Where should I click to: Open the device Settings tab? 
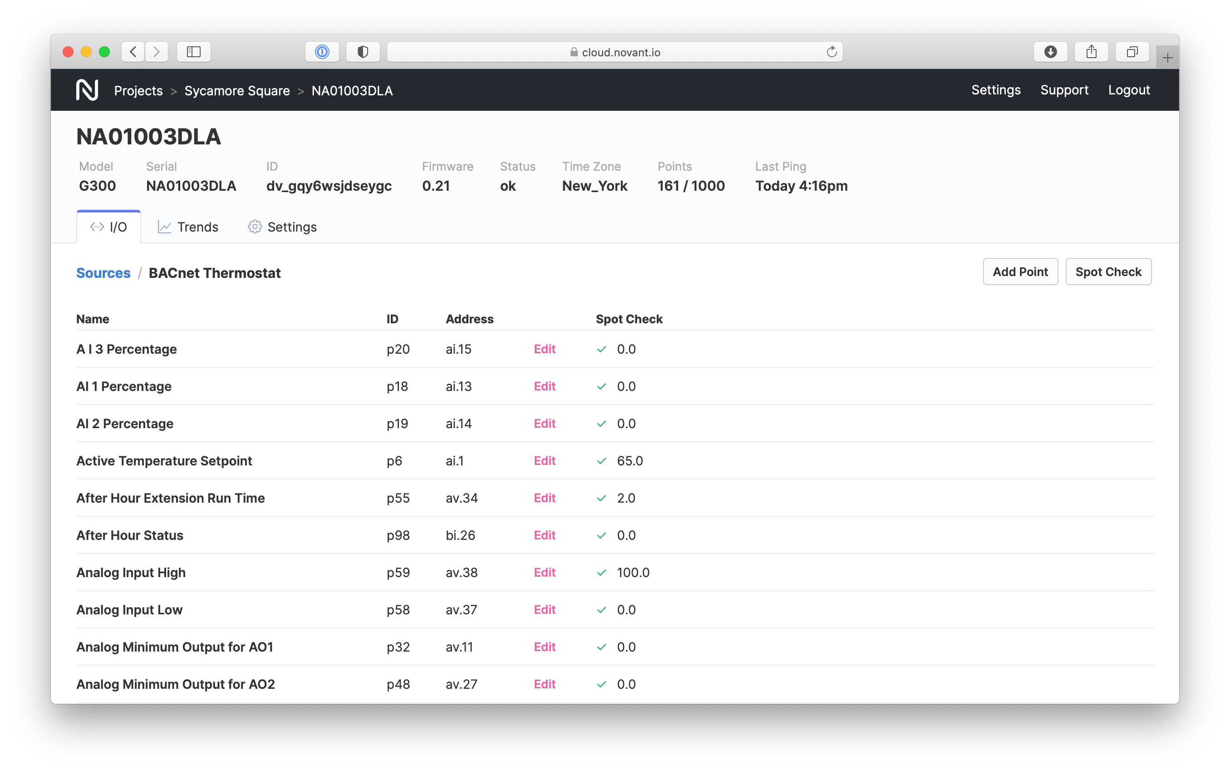(x=282, y=227)
